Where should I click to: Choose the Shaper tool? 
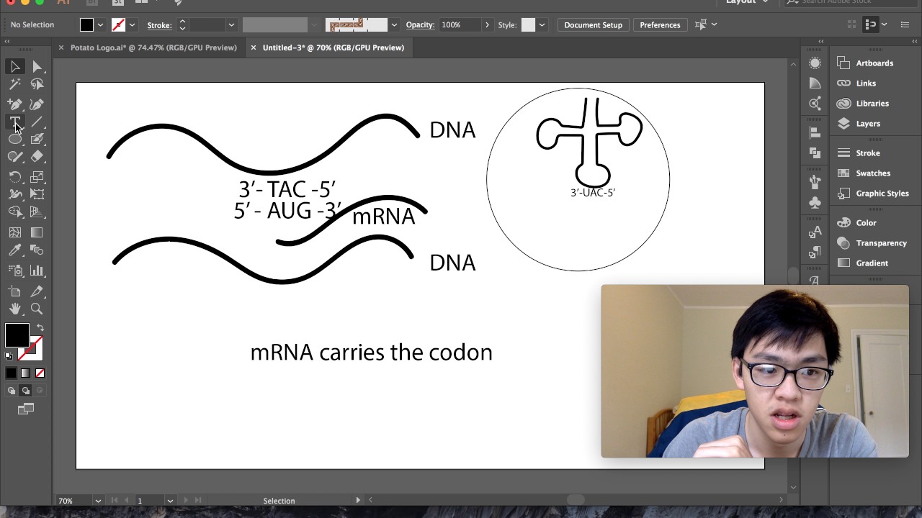coord(15,157)
